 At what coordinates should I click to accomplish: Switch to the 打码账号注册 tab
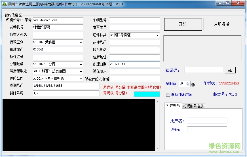193,106
